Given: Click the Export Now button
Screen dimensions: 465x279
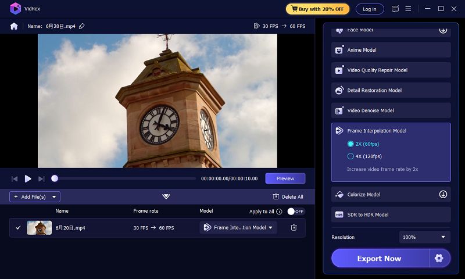Looking at the screenshot, I should click(x=380, y=258).
